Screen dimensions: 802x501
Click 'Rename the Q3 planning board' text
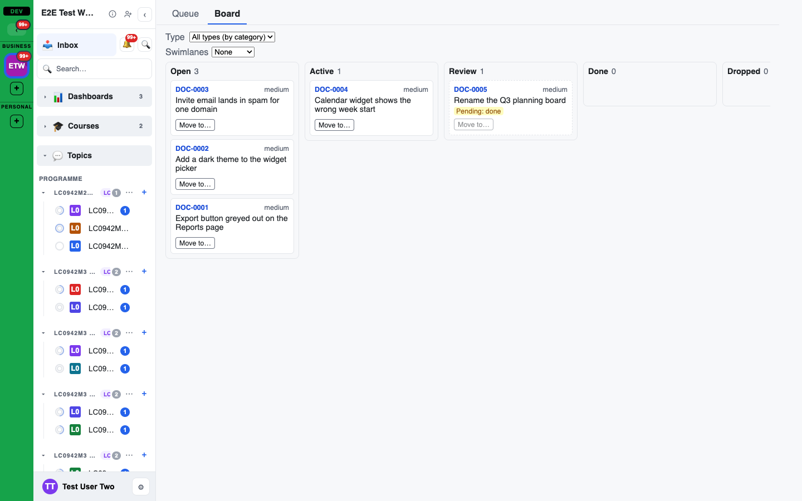pos(510,100)
